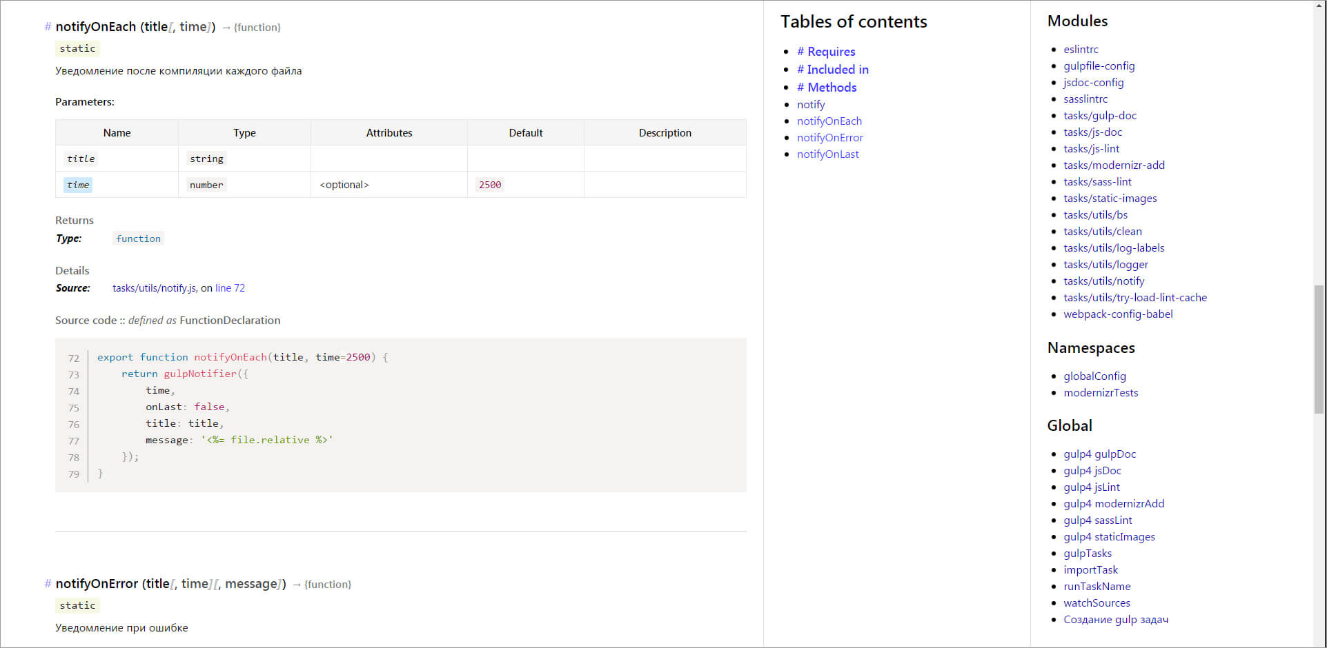Open the gulpTasks global link
Screen dimensions: 1327x648
click(1088, 554)
